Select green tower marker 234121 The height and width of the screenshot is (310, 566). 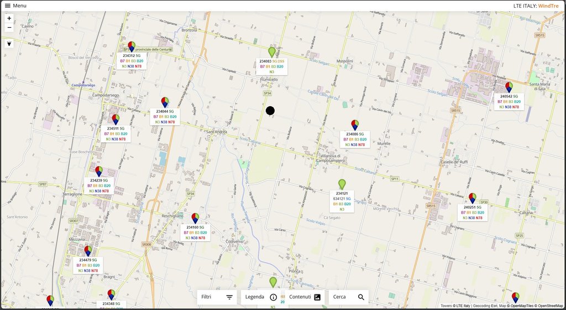(x=342, y=185)
